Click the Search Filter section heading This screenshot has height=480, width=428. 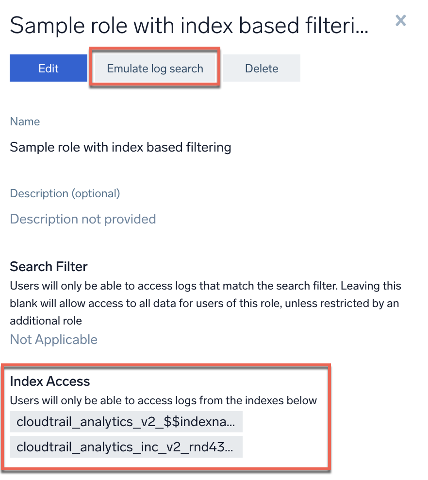pos(49,266)
